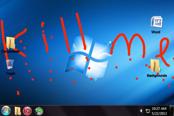This screenshot has height=116, width=174.
Task: Select the "Word" label text
Action: coord(156,32)
